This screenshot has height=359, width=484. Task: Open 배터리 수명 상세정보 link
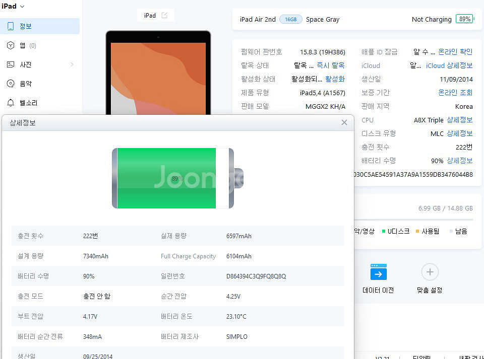(459, 161)
